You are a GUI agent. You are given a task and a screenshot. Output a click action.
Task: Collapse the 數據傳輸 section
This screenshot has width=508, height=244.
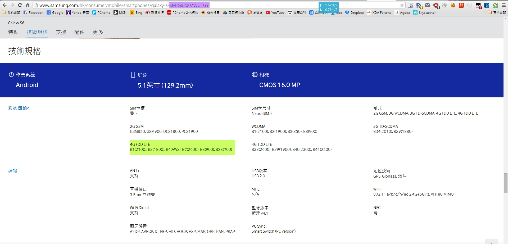19,108
